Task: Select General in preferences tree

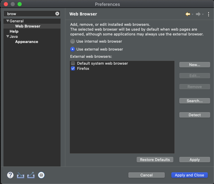Action: coord(17,21)
